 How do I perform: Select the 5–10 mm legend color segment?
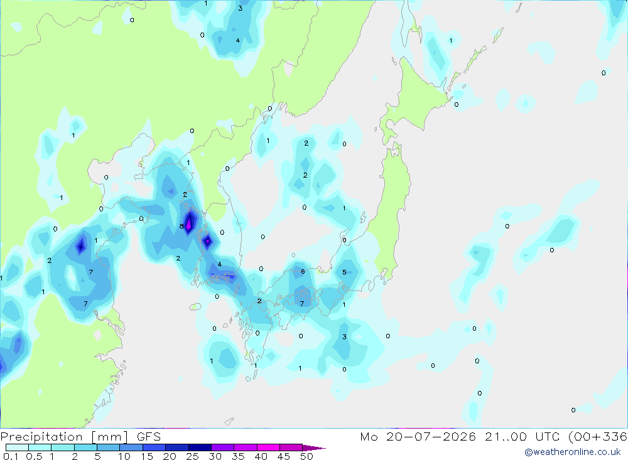coord(109,447)
